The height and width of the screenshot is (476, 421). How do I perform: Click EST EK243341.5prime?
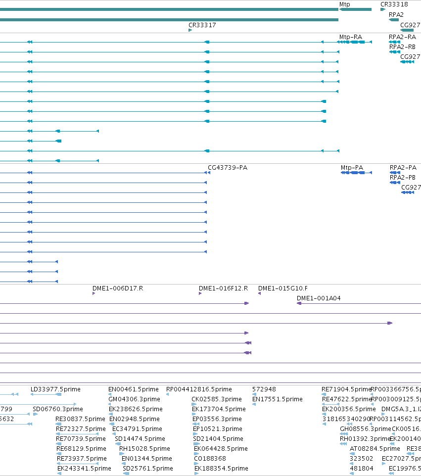click(84, 469)
